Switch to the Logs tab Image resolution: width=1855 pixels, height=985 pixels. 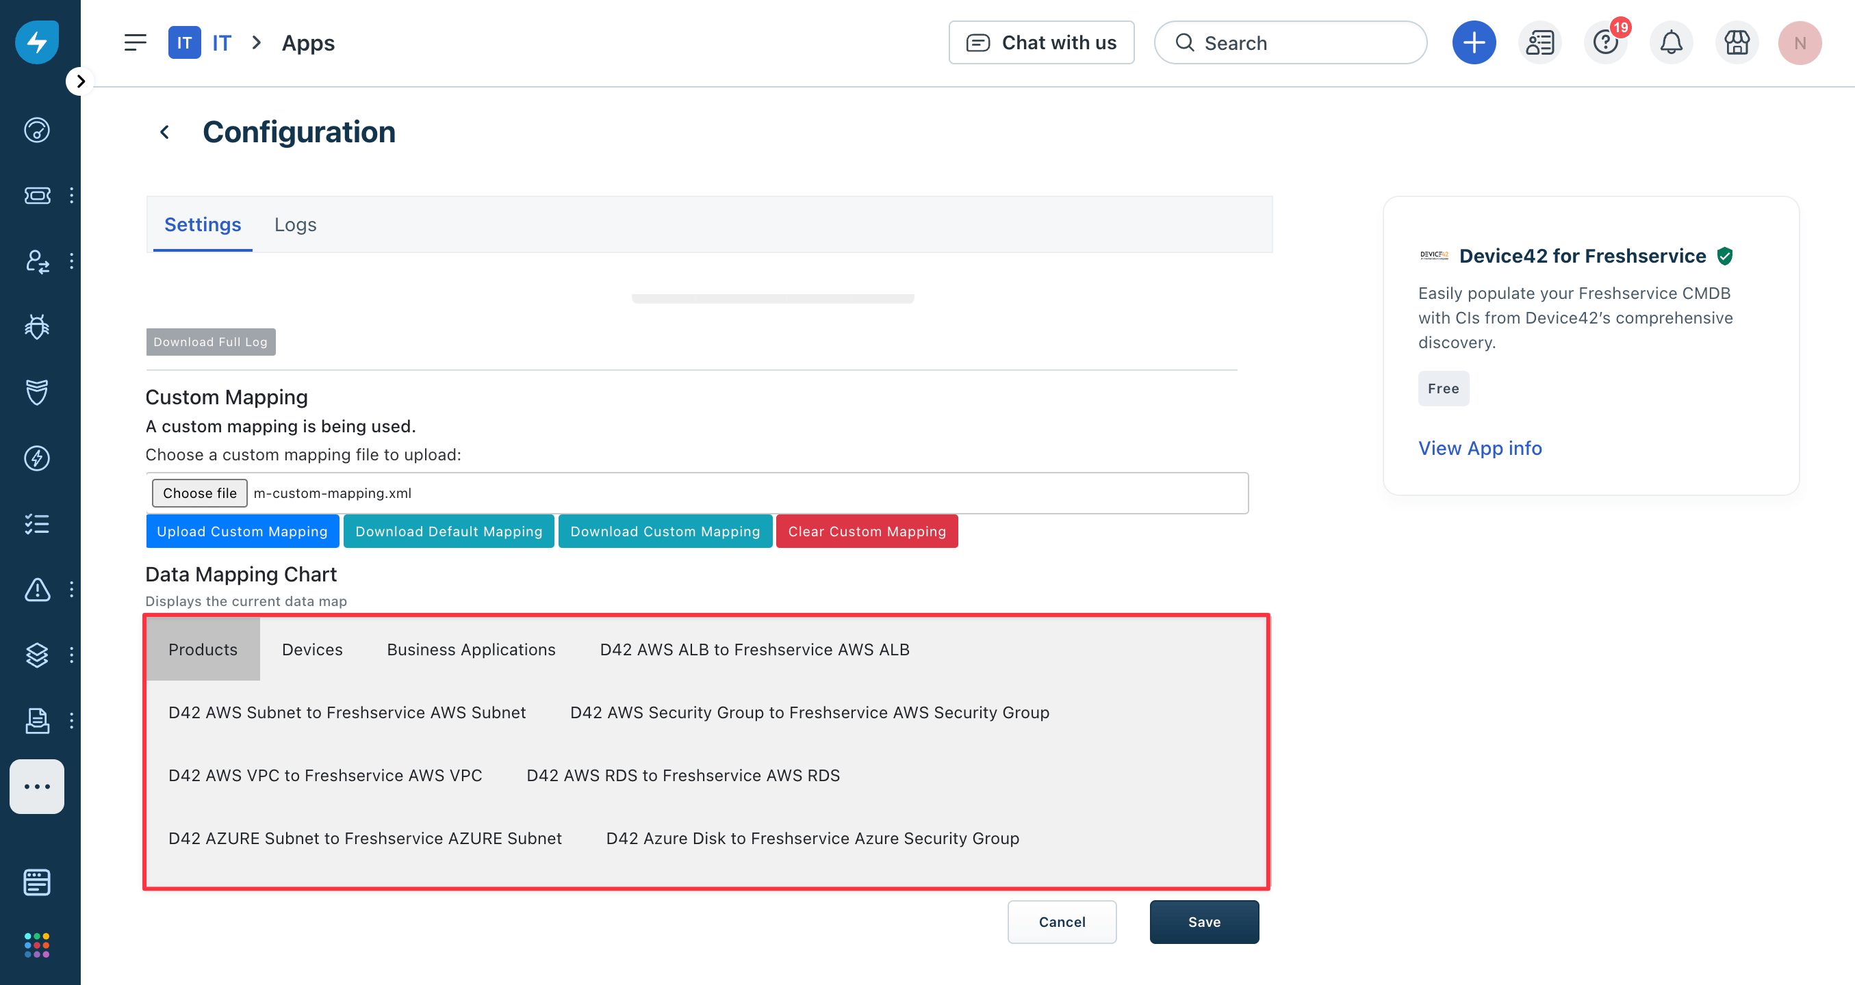tap(294, 224)
